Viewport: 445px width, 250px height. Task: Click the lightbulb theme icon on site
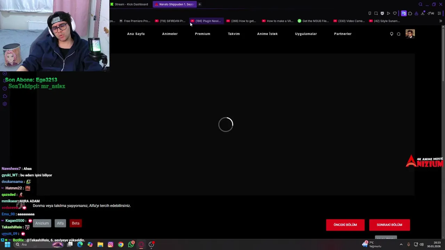pyautogui.click(x=391, y=34)
